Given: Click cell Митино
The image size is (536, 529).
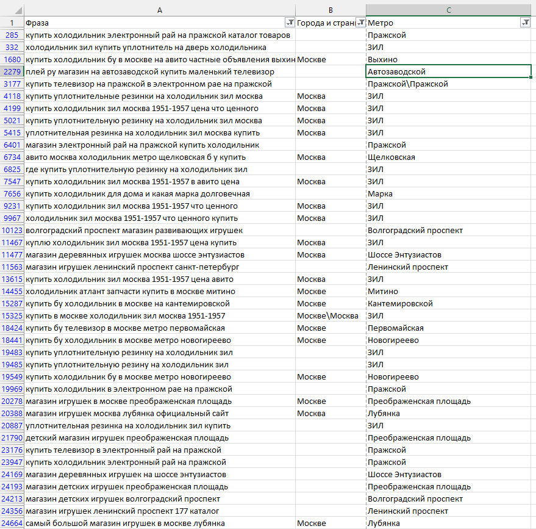Looking at the screenshot, I should click(x=448, y=291).
